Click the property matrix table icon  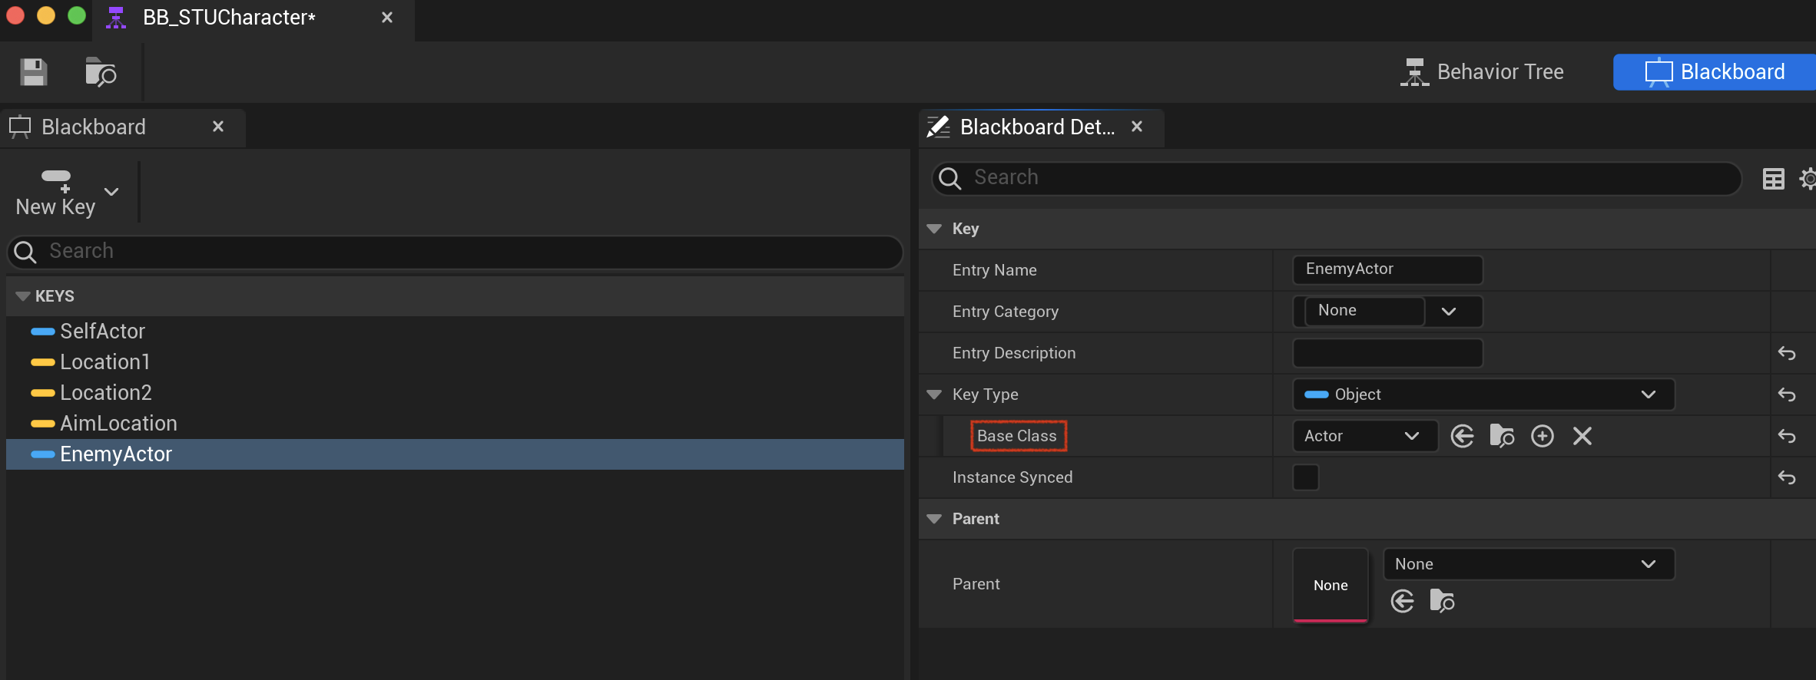(1773, 179)
